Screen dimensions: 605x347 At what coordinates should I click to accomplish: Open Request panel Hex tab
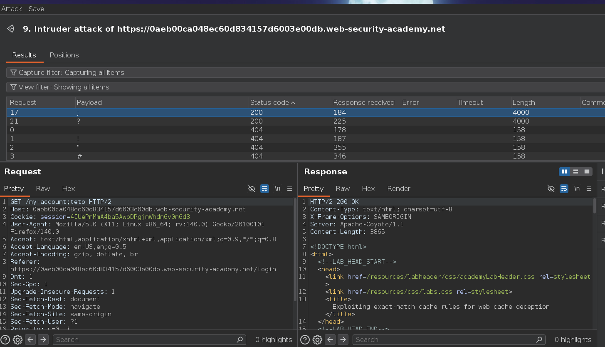(69, 188)
